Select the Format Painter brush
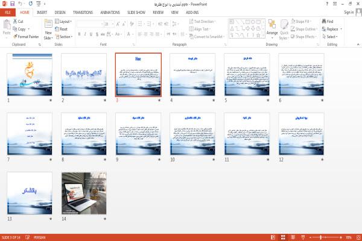This screenshot has width=362, height=241. tap(15, 36)
